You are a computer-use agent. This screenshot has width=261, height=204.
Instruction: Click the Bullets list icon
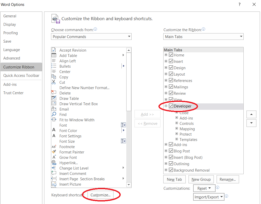click(54, 66)
